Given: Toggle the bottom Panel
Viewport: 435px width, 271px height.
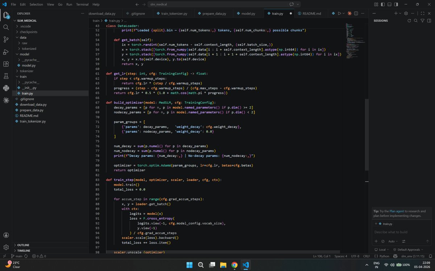Looking at the screenshot, I should pos(389,4).
